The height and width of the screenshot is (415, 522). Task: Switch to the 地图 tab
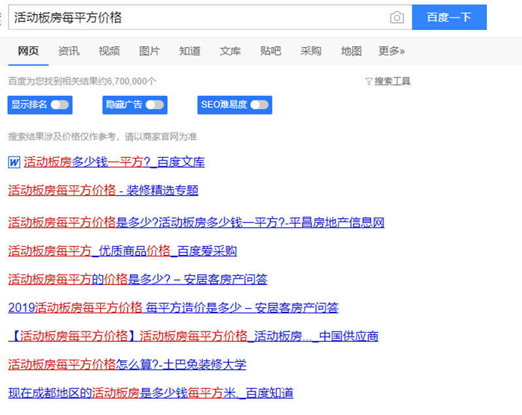click(x=351, y=51)
